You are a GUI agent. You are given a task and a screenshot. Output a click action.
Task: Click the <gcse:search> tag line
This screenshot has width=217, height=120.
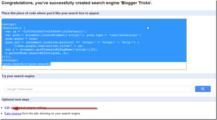pyautogui.click(x=26, y=64)
